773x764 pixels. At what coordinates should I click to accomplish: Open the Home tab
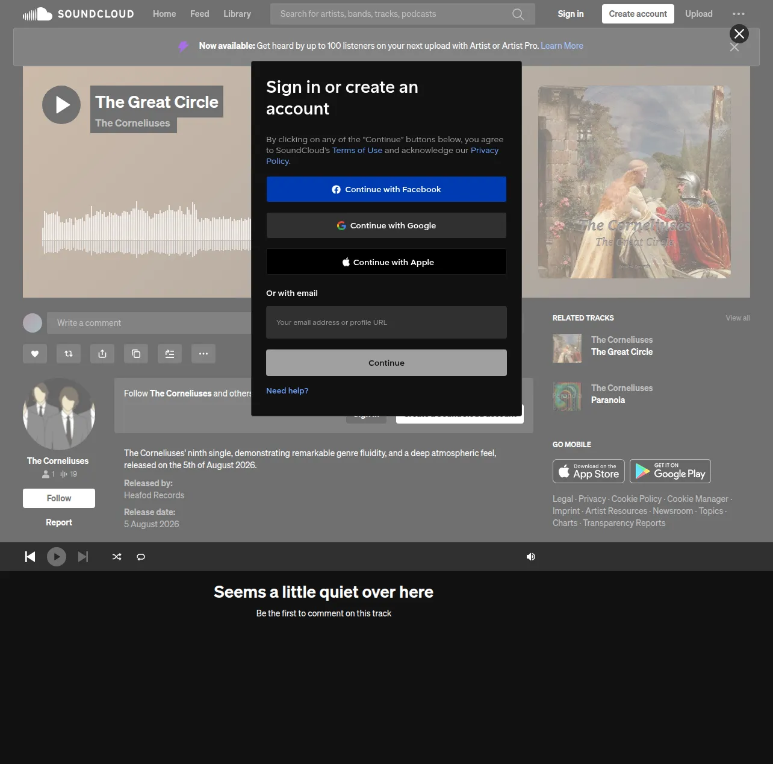164,14
